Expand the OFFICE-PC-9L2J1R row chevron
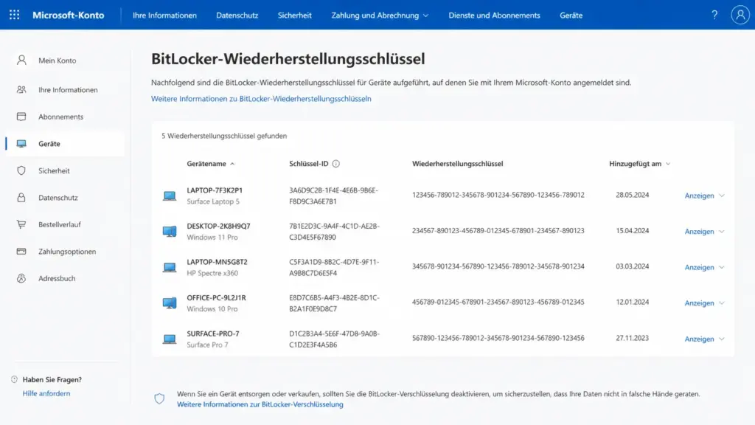 click(x=722, y=303)
